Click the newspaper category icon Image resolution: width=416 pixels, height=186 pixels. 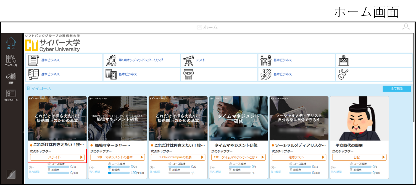click(x=111, y=74)
